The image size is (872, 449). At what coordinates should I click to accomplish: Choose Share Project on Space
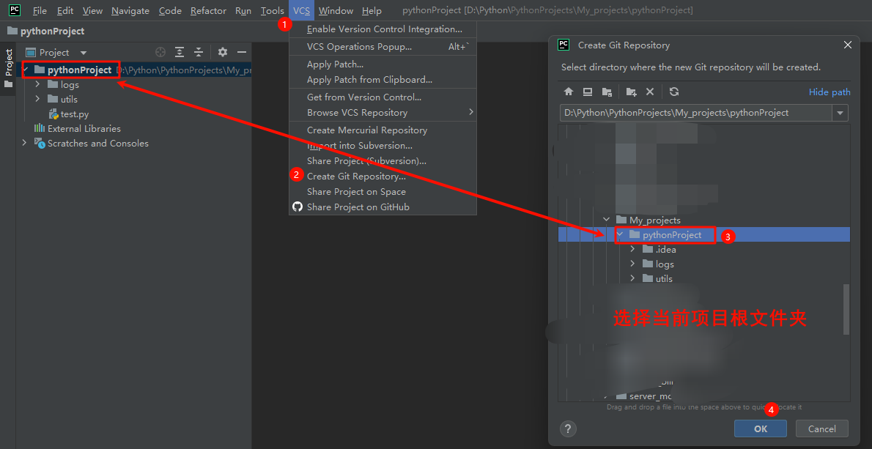pos(383,192)
